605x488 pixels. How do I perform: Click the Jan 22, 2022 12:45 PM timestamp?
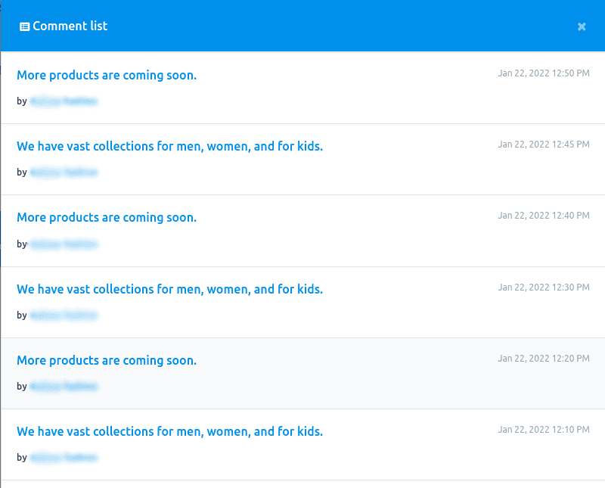543,144
